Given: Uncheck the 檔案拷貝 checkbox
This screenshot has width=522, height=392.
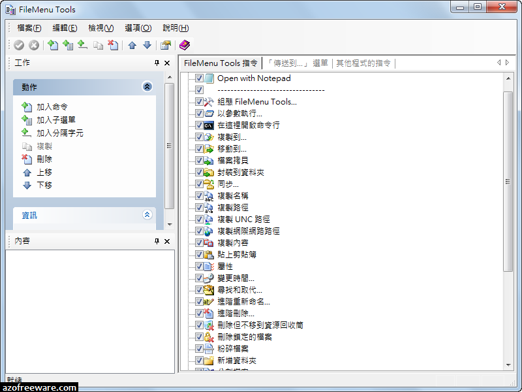Looking at the screenshot, I should pos(199,161).
